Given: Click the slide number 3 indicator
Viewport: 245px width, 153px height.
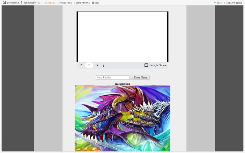Looking at the screenshot, I should click(x=89, y=65).
